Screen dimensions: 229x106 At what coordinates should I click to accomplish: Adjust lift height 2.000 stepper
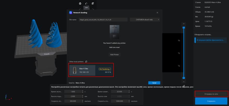(83, 96)
